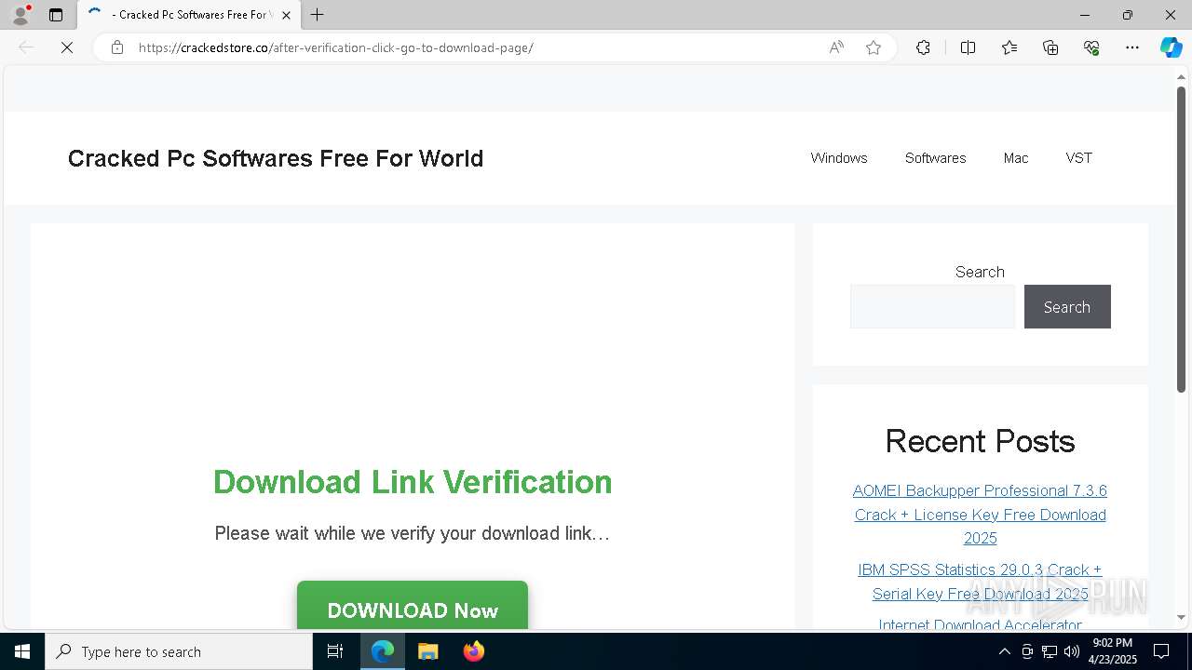The width and height of the screenshot is (1192, 670).
Task: Open Microsoft Edge from the taskbar
Action: [x=383, y=651]
